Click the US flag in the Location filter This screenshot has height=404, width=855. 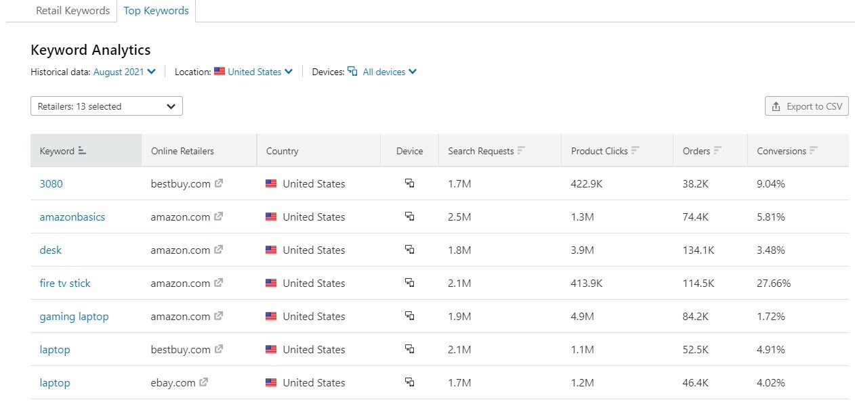point(220,71)
